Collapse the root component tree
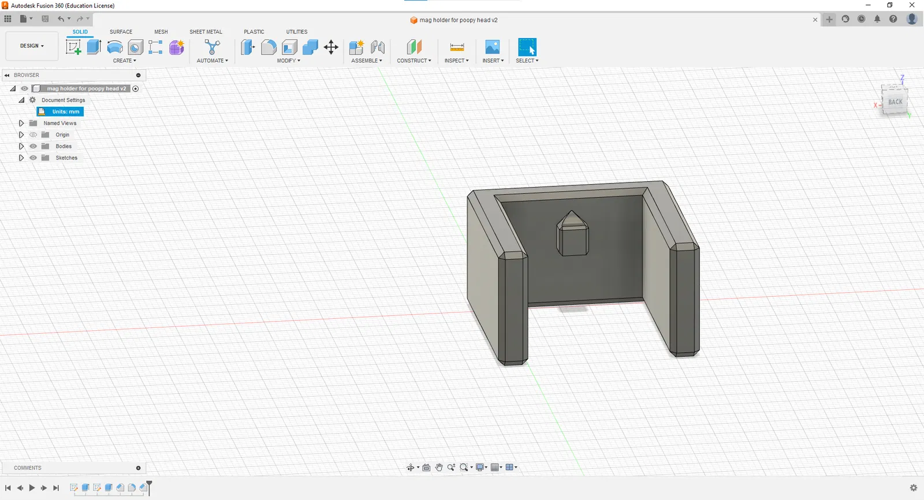Viewport: 924px width, 500px height. point(13,88)
